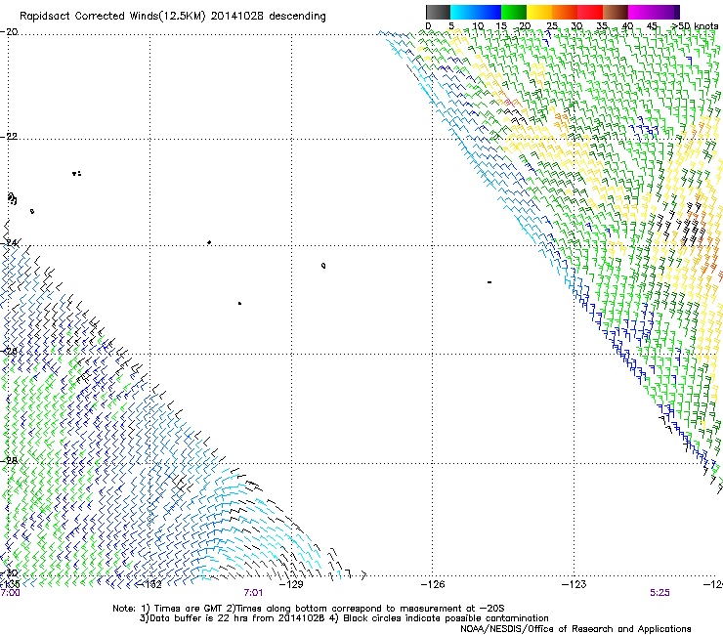Click the note 'Black circles indicate possible contamination'

(x=446, y=618)
